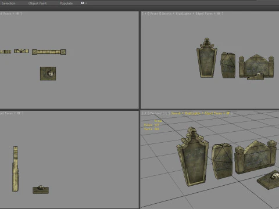Open the Populate ribbon tab
Screen dimensions: 279x209
point(66,3)
